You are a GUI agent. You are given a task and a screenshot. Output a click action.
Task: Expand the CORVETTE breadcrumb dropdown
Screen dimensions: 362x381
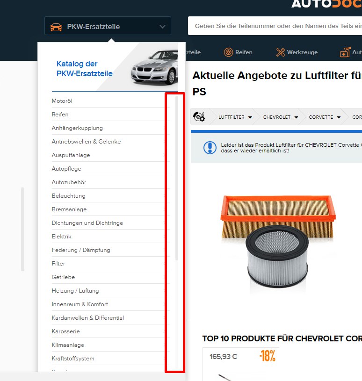click(339, 117)
